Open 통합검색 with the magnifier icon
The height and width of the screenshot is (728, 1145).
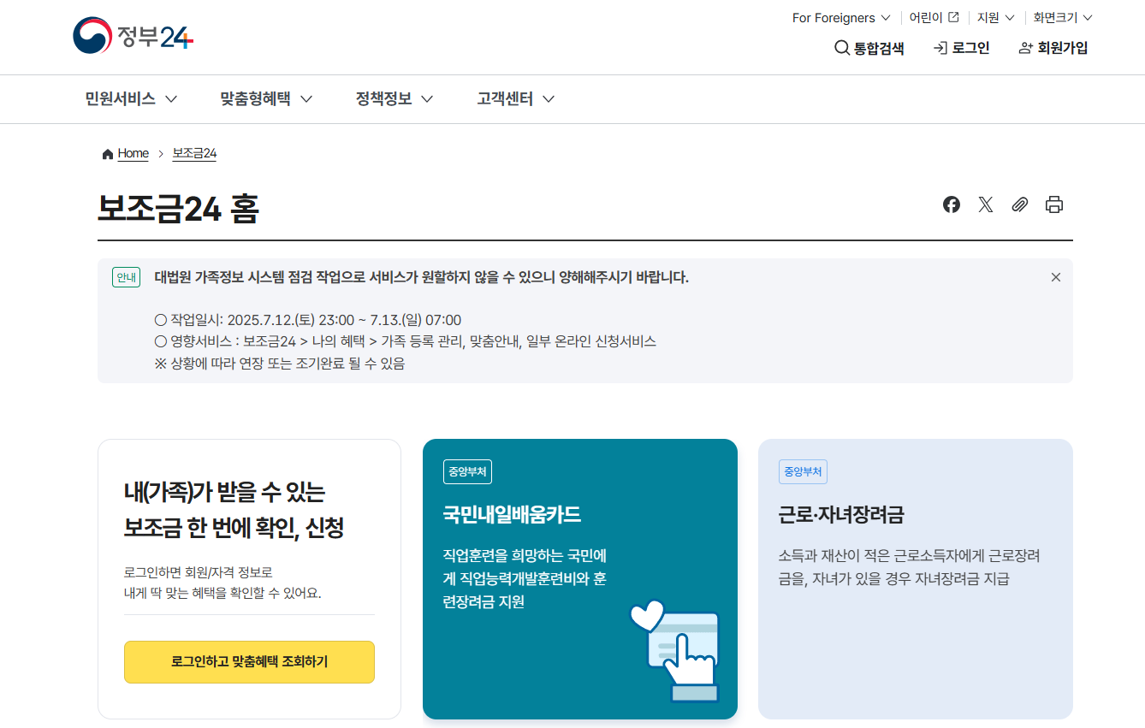pos(869,49)
